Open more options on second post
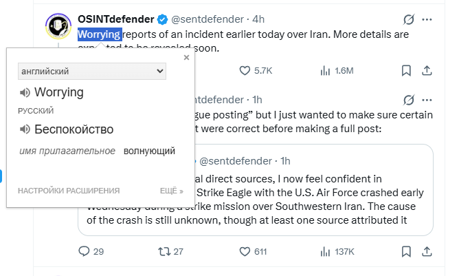 (x=427, y=100)
